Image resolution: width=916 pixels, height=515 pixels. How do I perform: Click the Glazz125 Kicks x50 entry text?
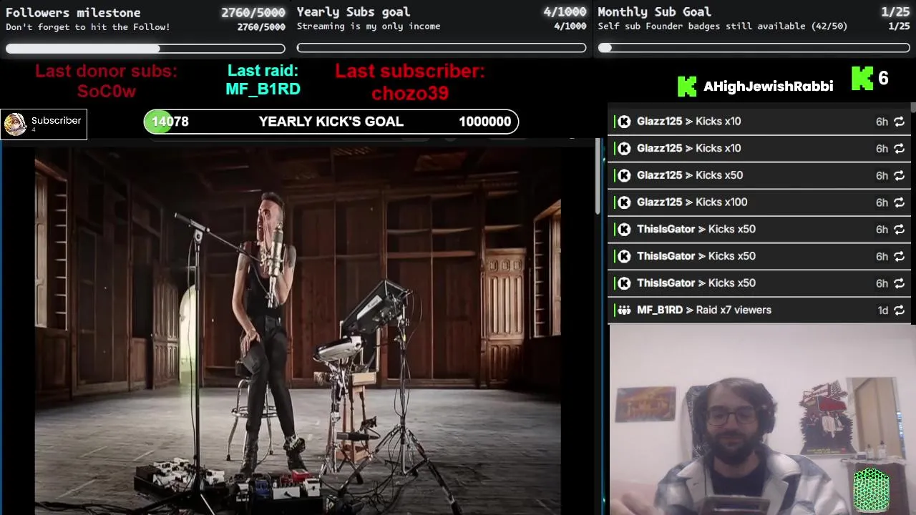coord(690,175)
